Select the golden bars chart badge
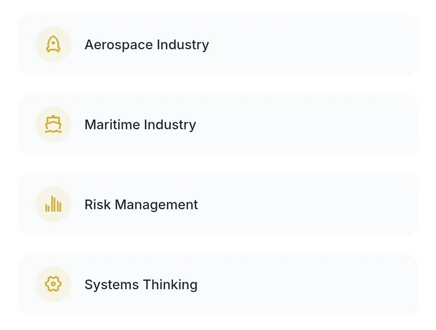436x330 pixels. 53,204
